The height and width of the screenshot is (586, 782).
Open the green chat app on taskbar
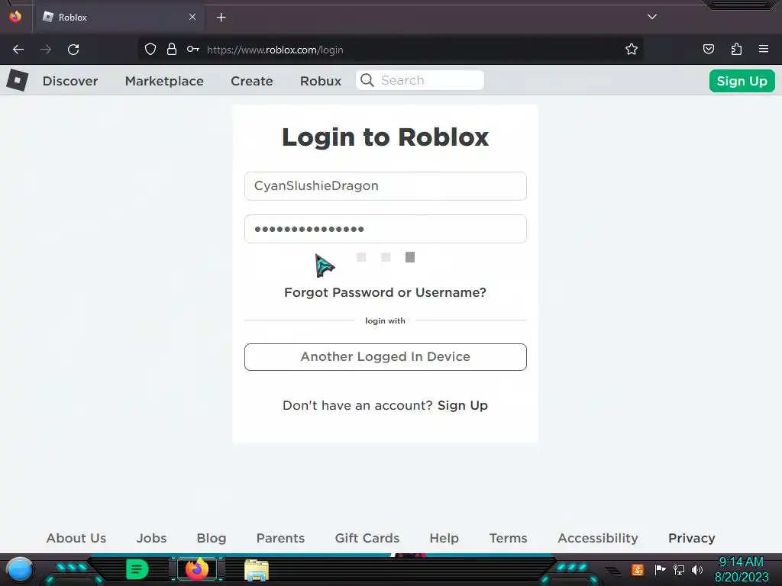pos(137,569)
